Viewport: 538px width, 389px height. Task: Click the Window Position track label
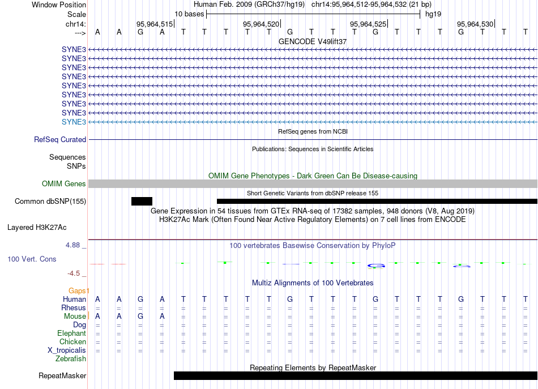(59, 5)
